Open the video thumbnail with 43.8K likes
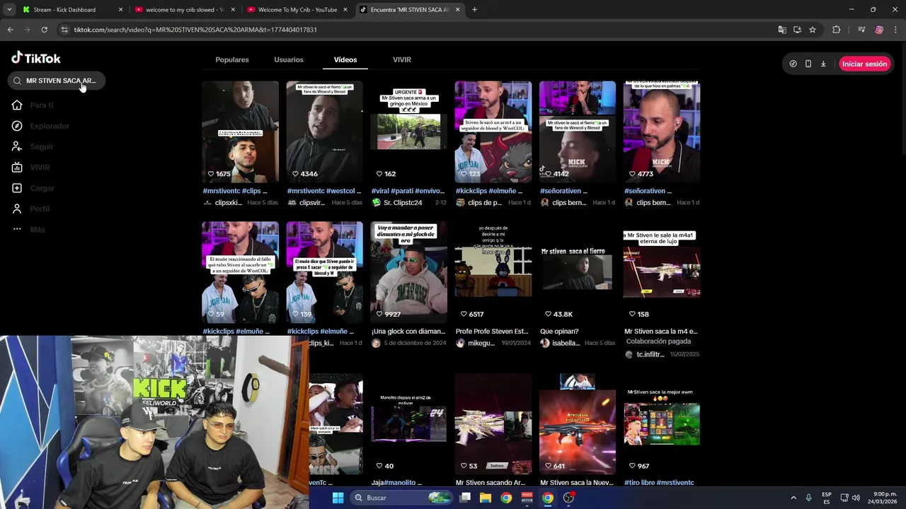Screen dimensions: 906x509 [578, 273]
